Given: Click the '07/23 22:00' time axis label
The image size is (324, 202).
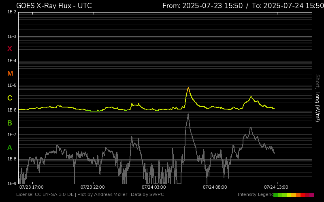Looking at the screenshot, I should click(x=93, y=187).
